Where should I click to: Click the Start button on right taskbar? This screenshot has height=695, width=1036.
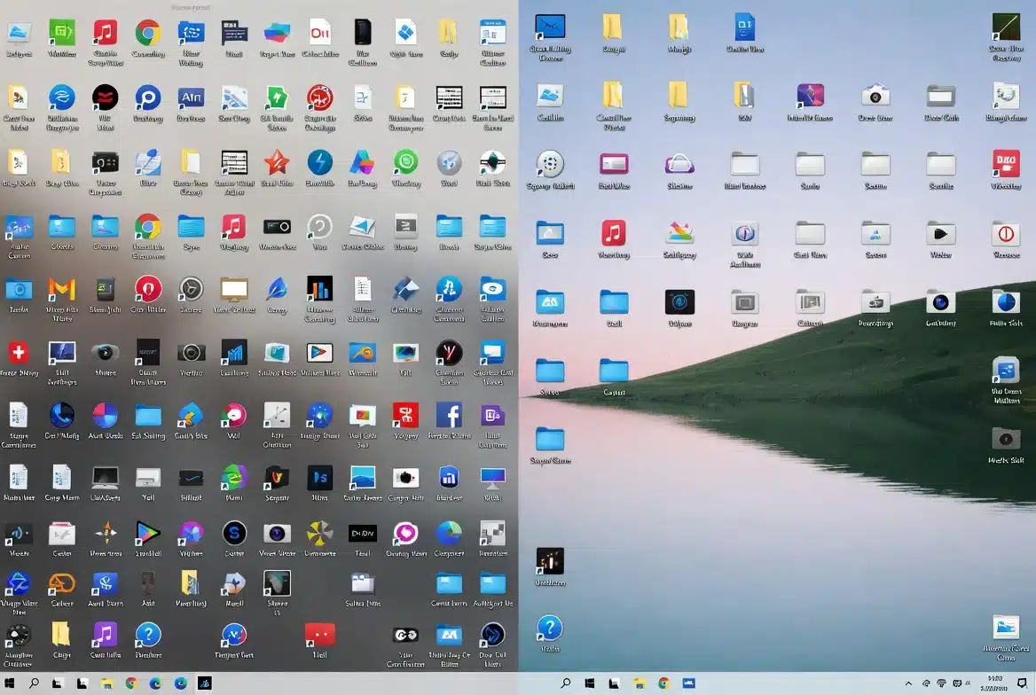pos(589,683)
